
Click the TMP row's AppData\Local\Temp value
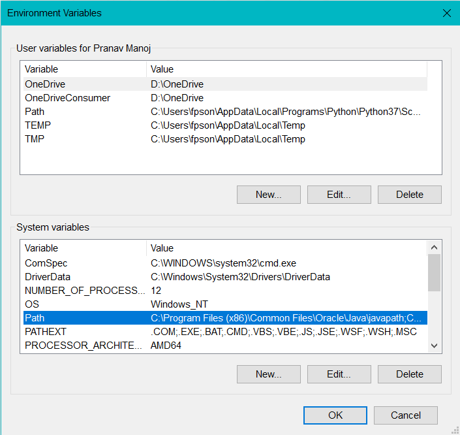(228, 139)
